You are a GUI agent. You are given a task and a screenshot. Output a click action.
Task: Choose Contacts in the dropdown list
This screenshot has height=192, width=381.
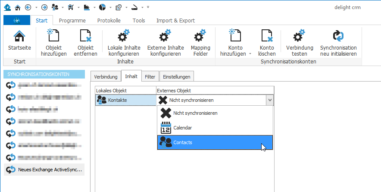[215, 142]
